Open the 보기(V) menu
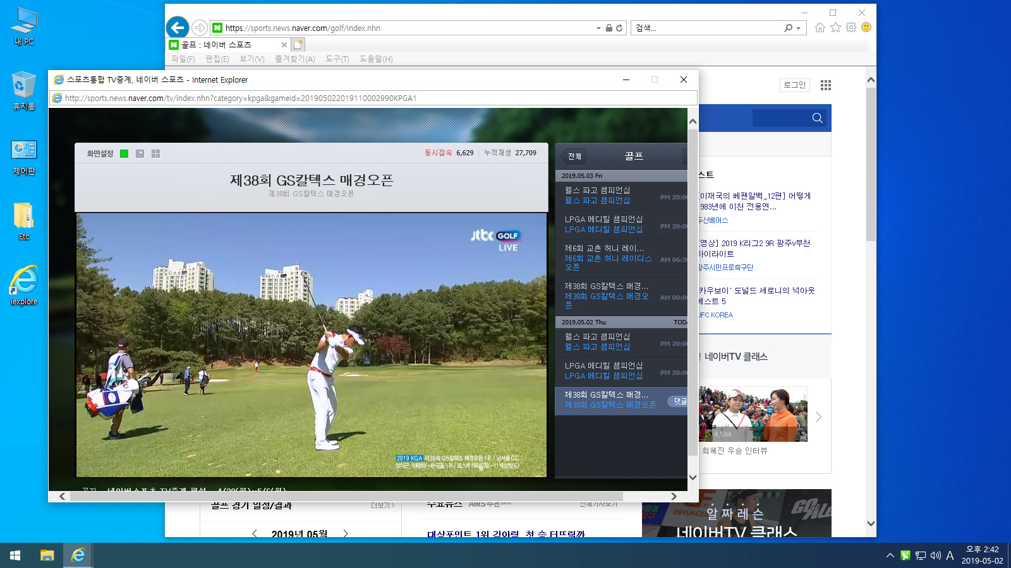The image size is (1011, 568). 252,59
